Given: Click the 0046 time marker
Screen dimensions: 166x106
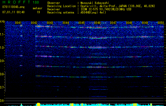Looking at the screenshot, I should [97, 23].
